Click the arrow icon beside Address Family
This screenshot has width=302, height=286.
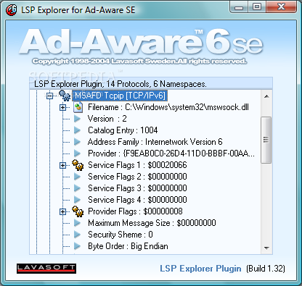77,142
